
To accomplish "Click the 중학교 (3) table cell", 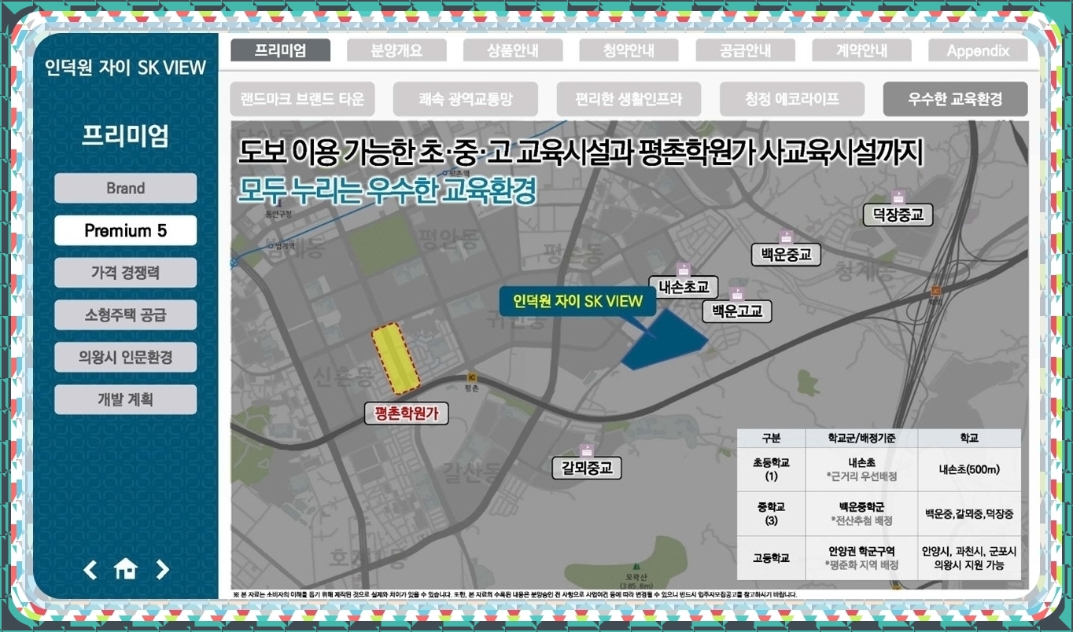I will pyautogui.click(x=772, y=513).
